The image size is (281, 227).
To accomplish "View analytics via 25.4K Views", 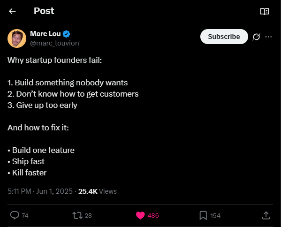I will coord(98,191).
